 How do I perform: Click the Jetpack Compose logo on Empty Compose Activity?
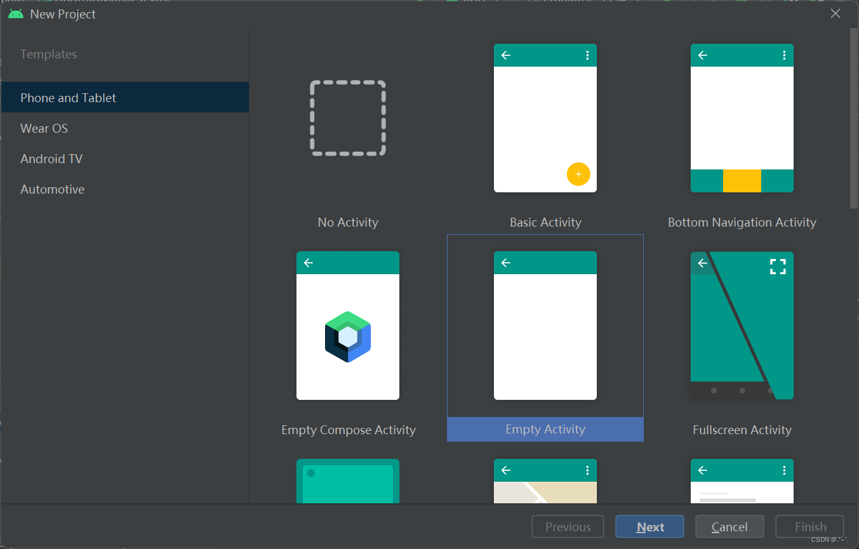pos(348,336)
